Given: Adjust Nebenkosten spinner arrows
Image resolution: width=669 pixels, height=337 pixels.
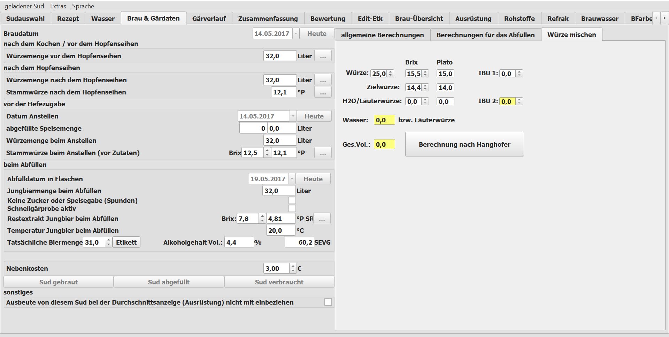Looking at the screenshot, I should click(293, 268).
